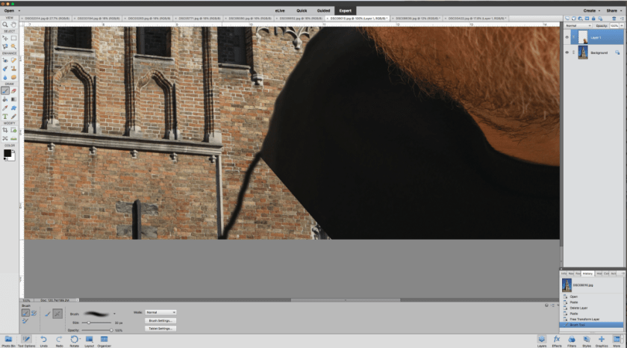Select the Brush tool in toolbox

[x=5, y=91]
